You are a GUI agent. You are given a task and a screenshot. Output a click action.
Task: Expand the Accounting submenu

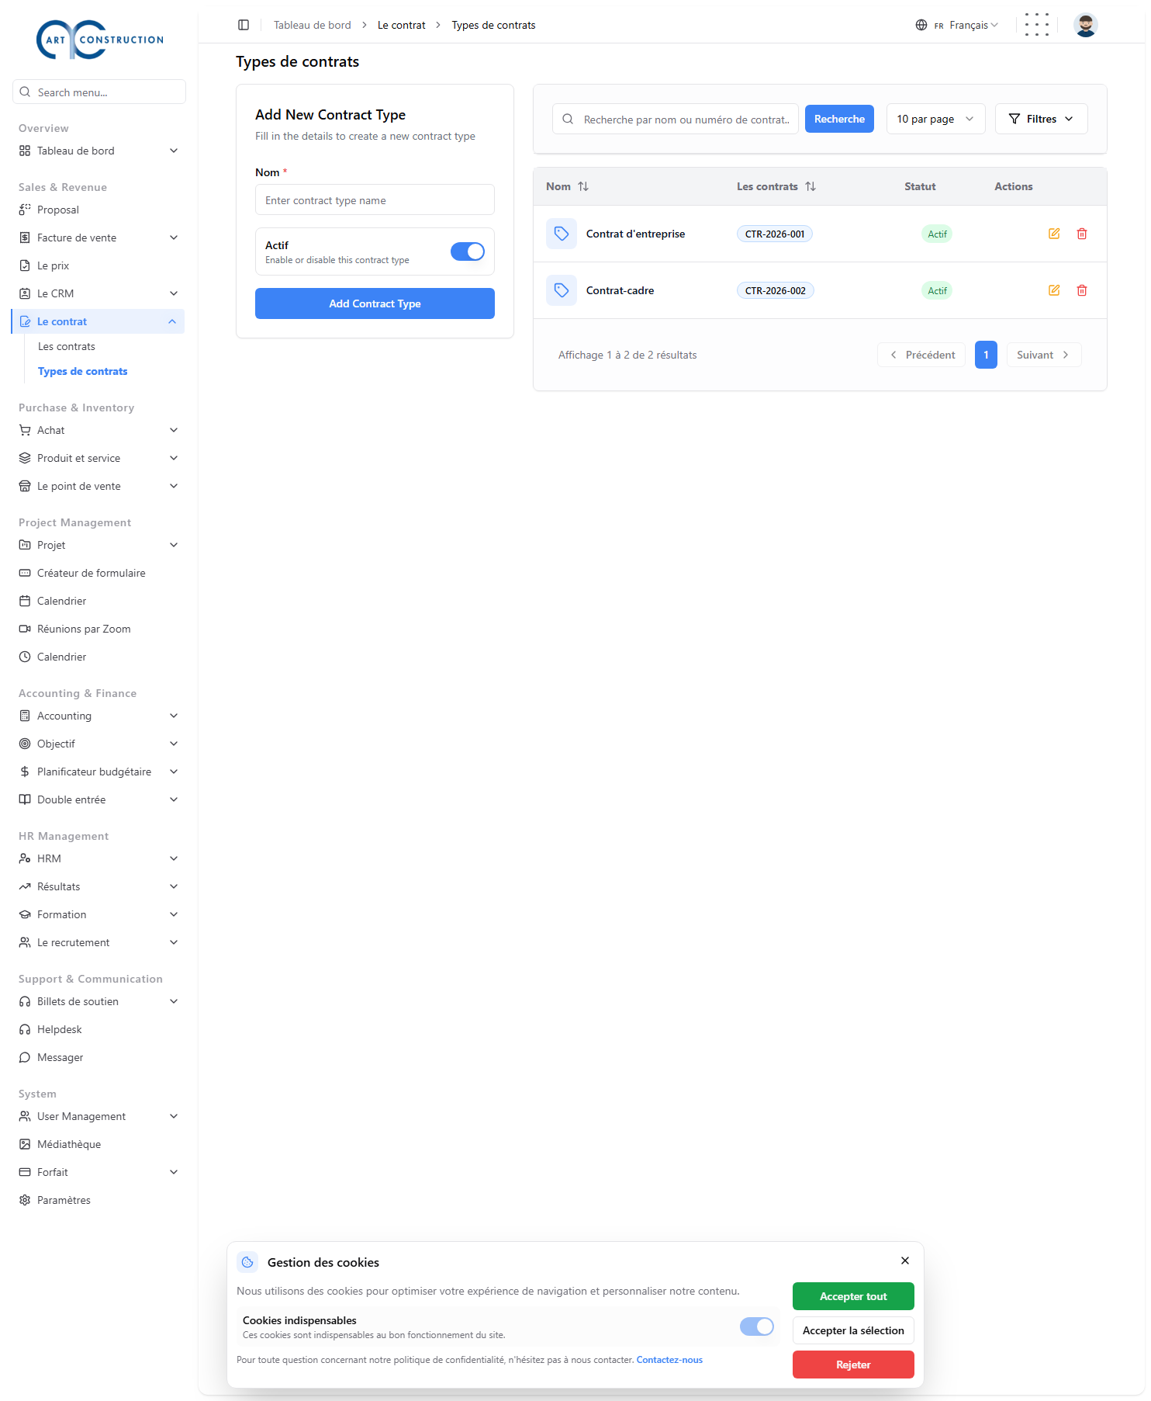pos(99,716)
